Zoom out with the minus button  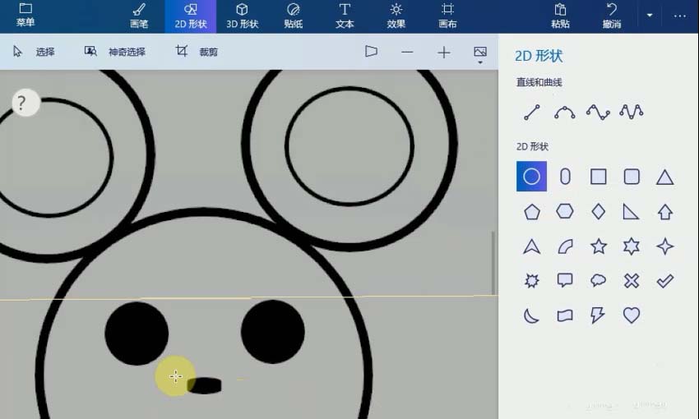pos(407,52)
